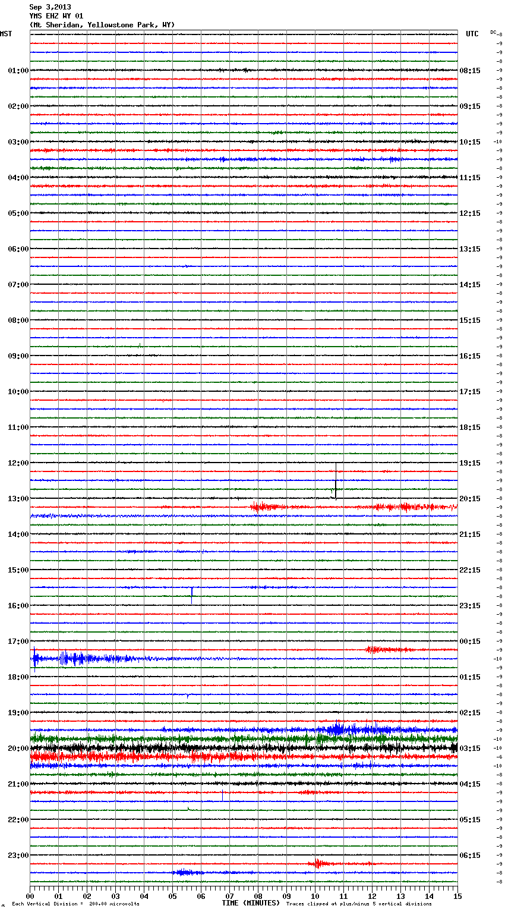The image size is (505, 912).
Task: Select the 15:00 MST time label
Action: click(18, 570)
